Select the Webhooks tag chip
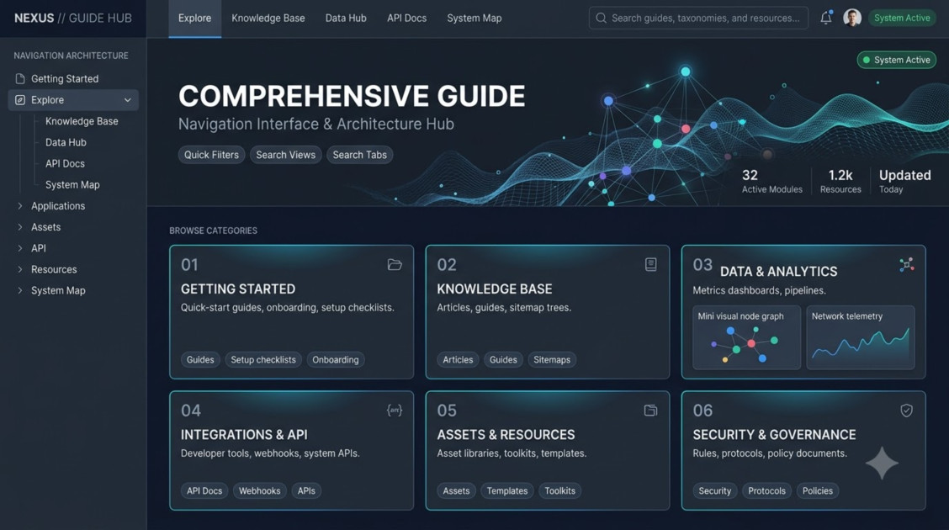The height and width of the screenshot is (530, 949). [260, 490]
